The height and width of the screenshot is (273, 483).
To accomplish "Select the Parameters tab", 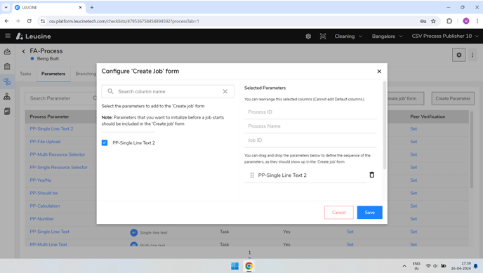I will (53, 74).
